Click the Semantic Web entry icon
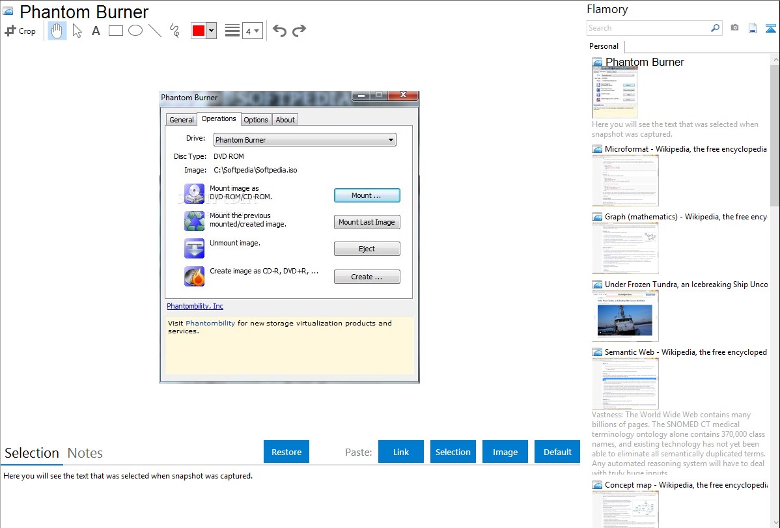This screenshot has height=528, width=780. tap(598, 352)
